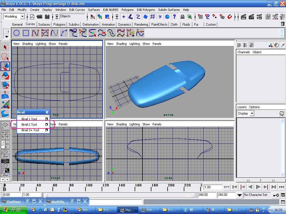Click the NURBS square shelf icon
This screenshot has width=286, height=214.
coord(26,33)
